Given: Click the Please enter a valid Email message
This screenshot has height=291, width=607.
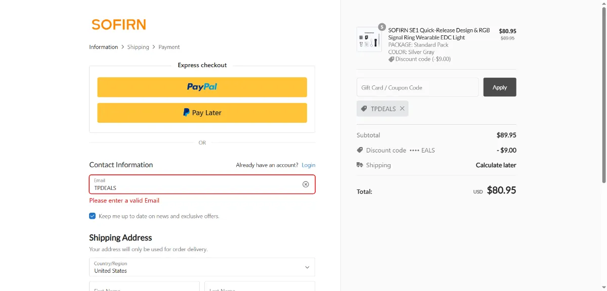Looking at the screenshot, I should click(124, 201).
